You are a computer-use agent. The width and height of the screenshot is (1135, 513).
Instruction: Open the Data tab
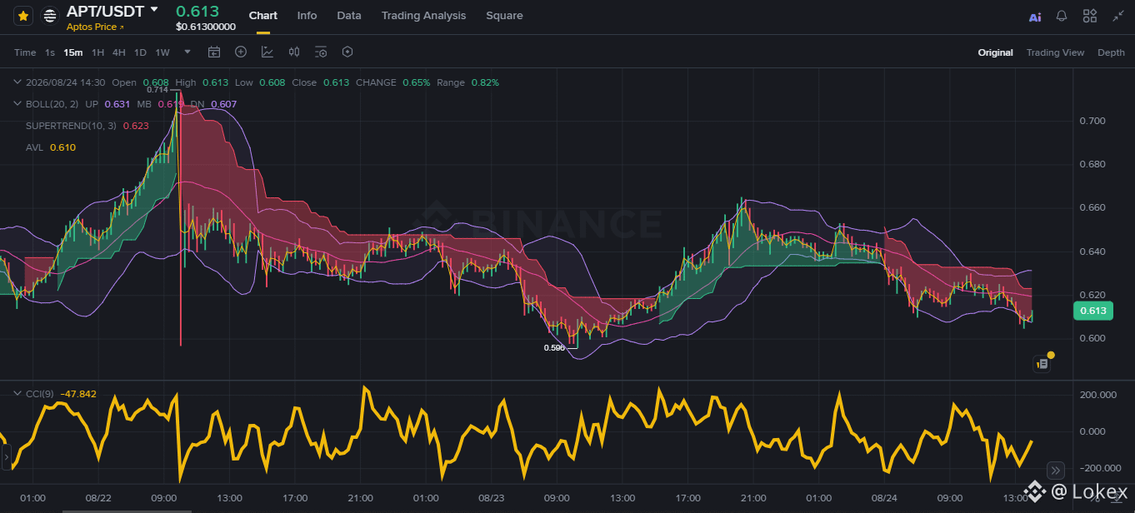point(349,16)
